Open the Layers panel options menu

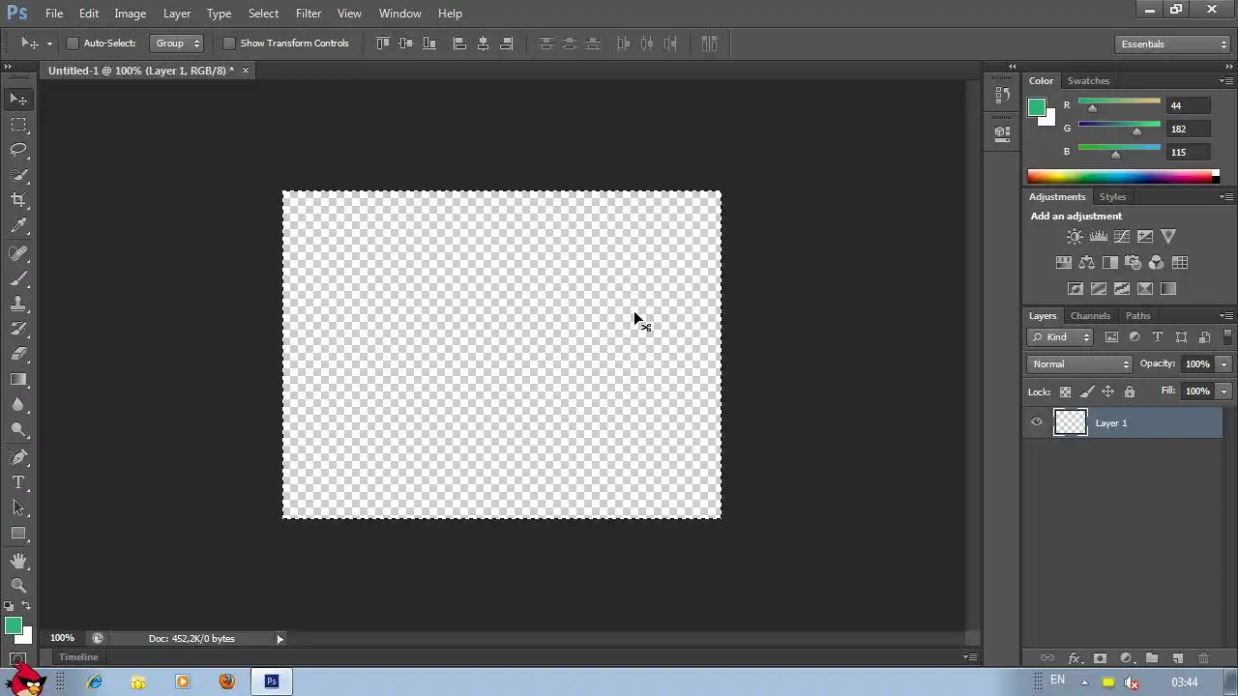[1226, 316]
